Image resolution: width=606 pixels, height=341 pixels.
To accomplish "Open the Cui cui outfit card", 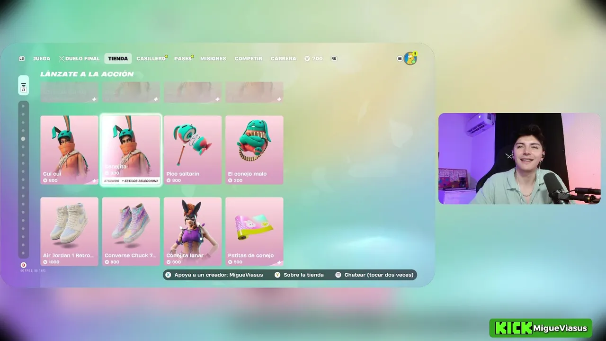I will point(69,150).
